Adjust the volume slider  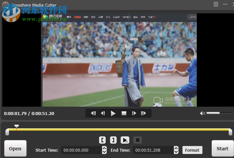[x=219, y=113]
